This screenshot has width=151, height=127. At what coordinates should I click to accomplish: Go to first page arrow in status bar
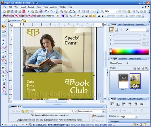tap(3, 124)
